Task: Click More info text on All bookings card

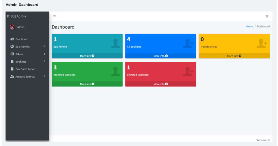Action: (x=159, y=56)
